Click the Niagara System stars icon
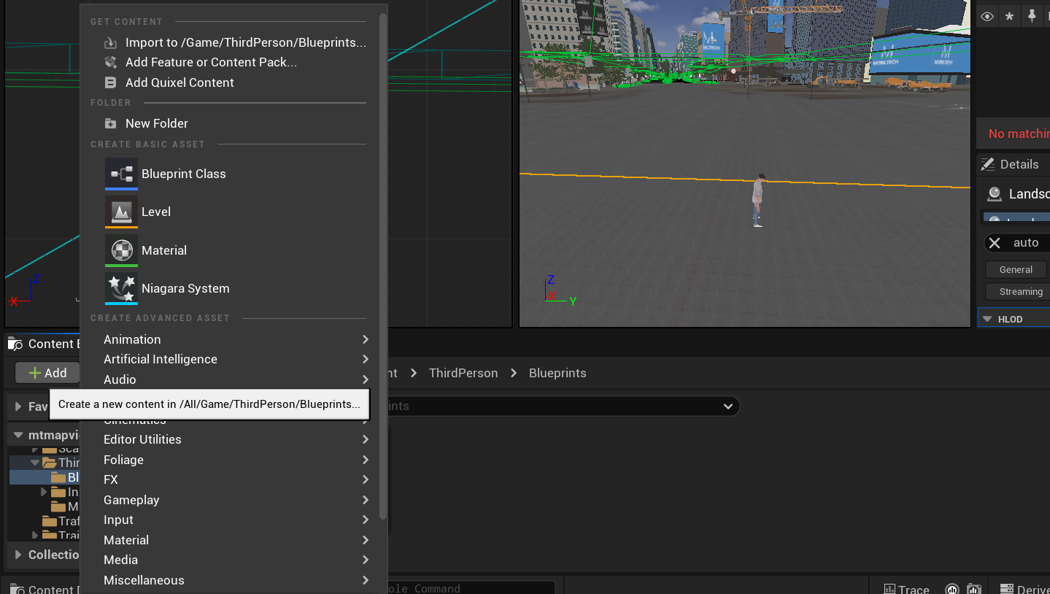The height and width of the screenshot is (594, 1050). tap(121, 288)
